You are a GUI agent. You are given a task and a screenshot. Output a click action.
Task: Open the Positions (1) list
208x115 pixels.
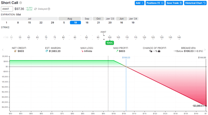tap(155, 3)
